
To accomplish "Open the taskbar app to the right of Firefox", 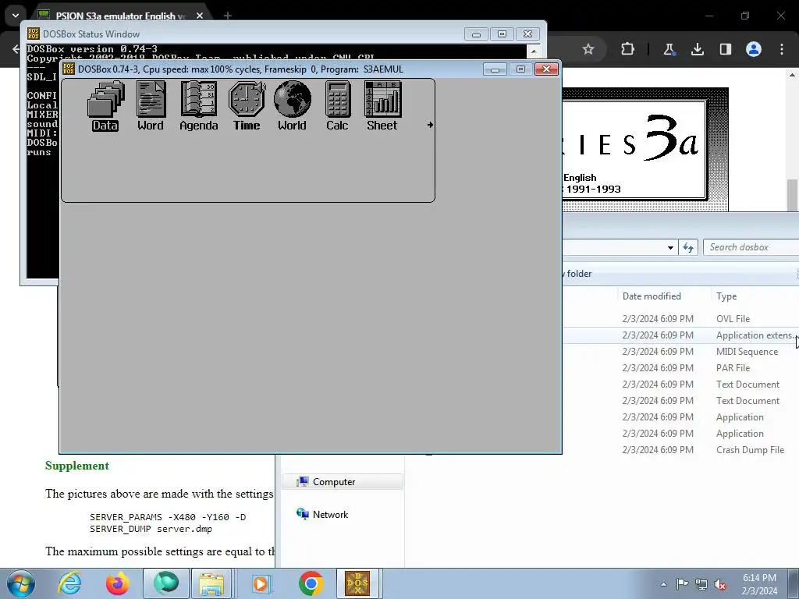I will (x=166, y=583).
